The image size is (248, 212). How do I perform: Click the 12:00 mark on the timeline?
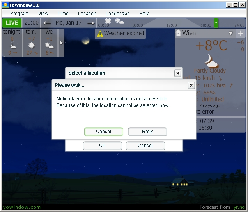[x=172, y=25]
